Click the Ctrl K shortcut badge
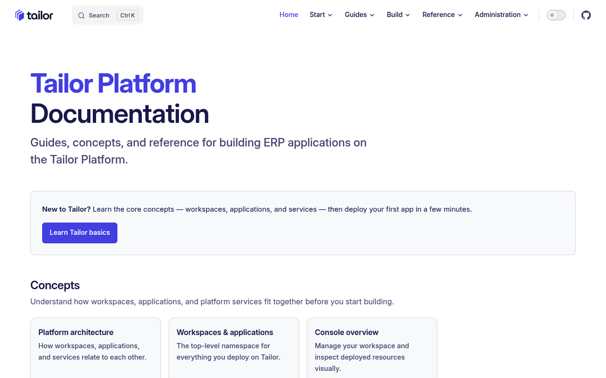Image resolution: width=606 pixels, height=378 pixels. (x=128, y=15)
